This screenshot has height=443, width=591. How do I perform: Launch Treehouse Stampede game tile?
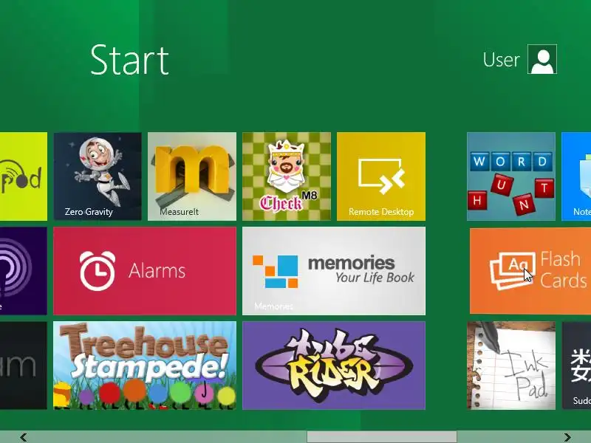click(x=145, y=365)
